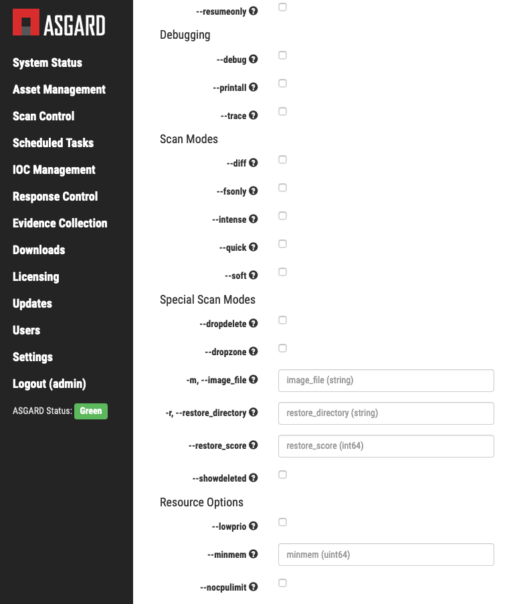Check the --lowprio option
This screenshot has height=604, width=509.
point(282,522)
